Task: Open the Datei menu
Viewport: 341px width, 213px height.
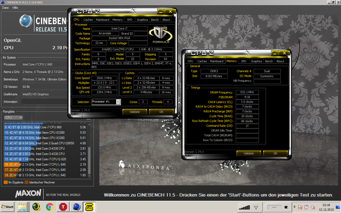Action: 5,8
